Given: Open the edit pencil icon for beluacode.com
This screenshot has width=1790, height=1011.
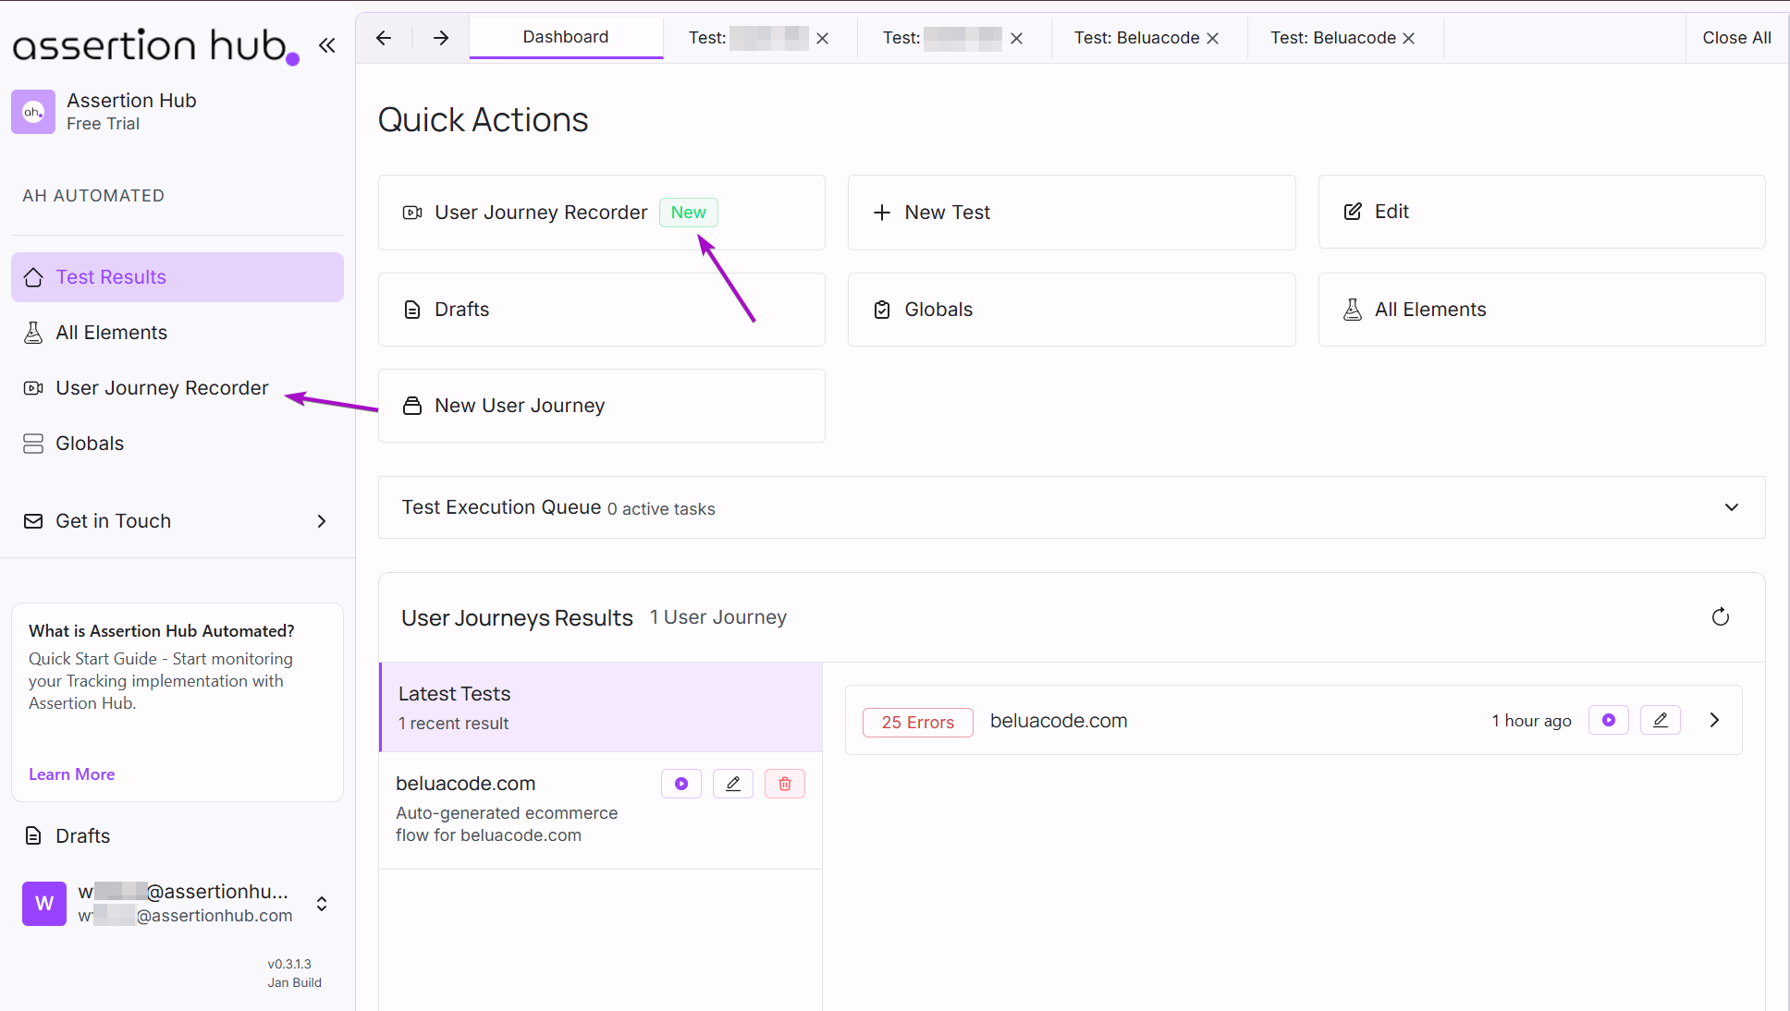Looking at the screenshot, I should (x=732, y=783).
